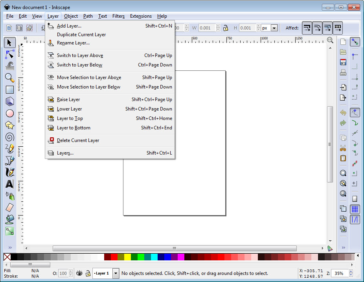Open the Layers dialog entry

pos(110,153)
